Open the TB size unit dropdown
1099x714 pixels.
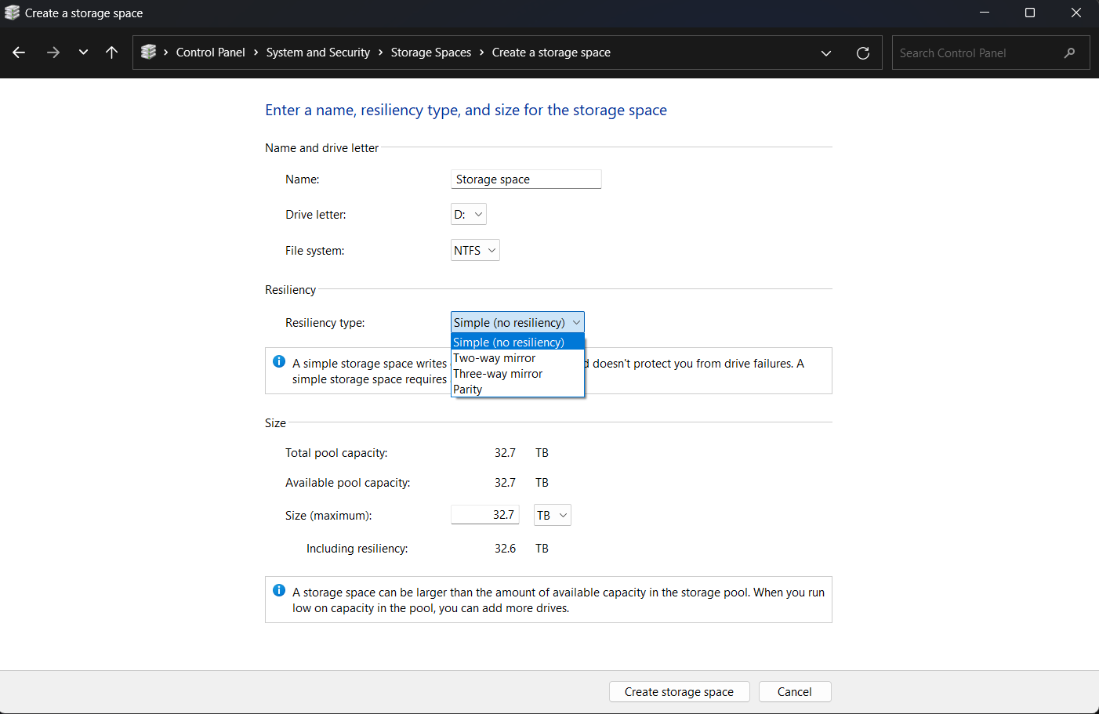[552, 515]
